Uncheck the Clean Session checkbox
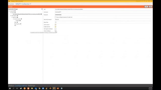This screenshot has width=161, height=90. 55,24
